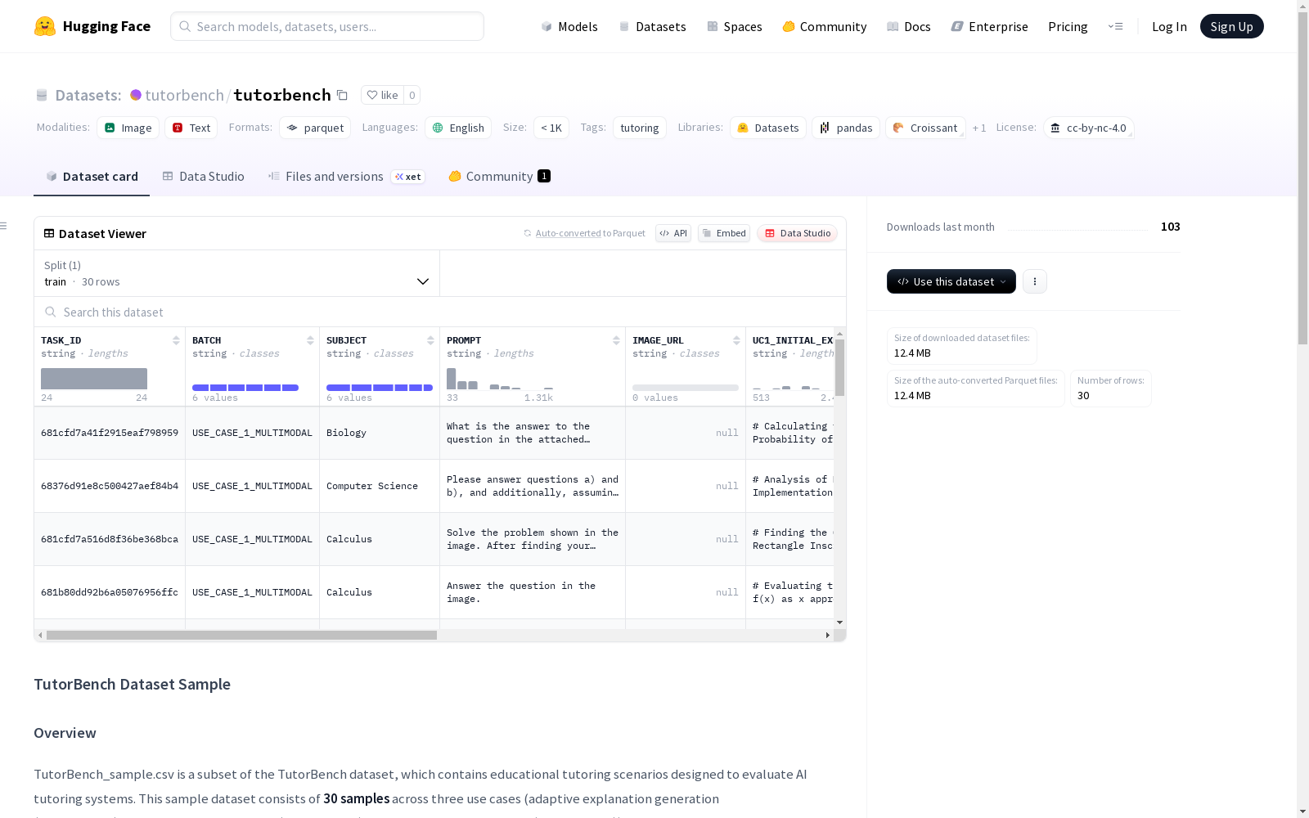
Task: Click the left scroll arrow of the table
Action: point(40,635)
